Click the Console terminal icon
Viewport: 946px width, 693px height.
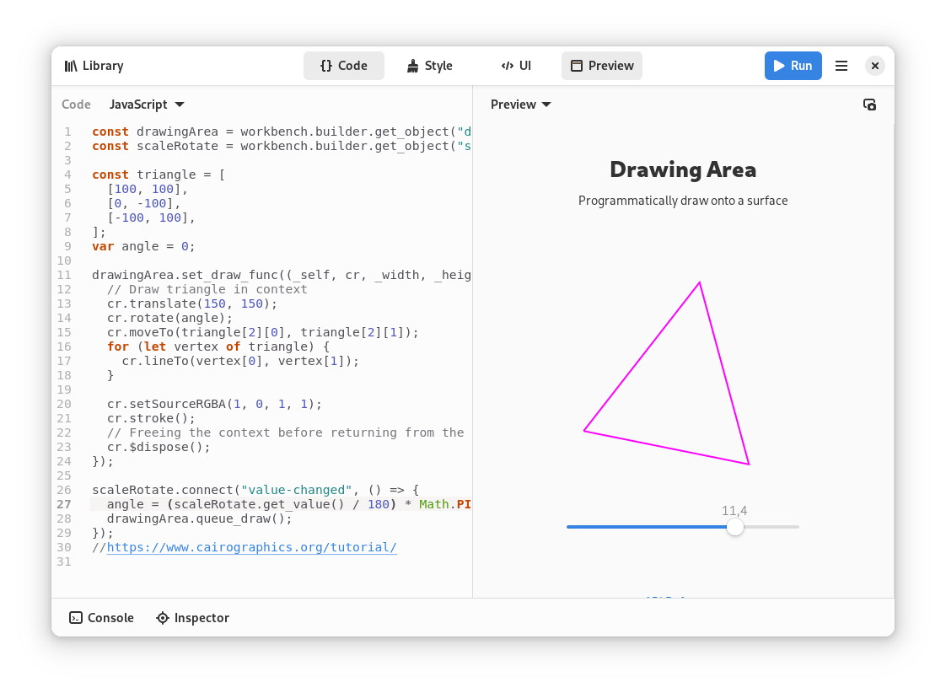pos(75,618)
